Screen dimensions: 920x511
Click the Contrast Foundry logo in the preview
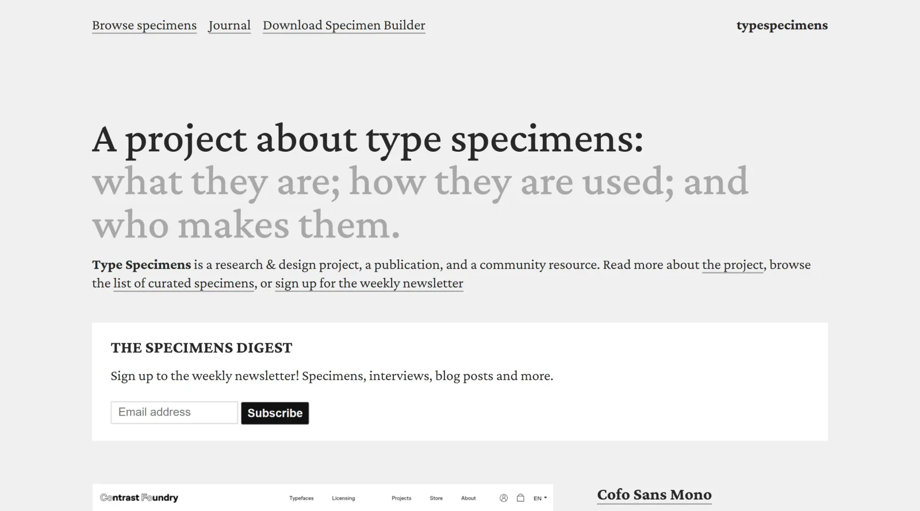click(140, 497)
